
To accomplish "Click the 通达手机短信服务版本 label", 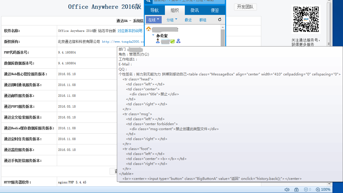I will pos(23,161).
